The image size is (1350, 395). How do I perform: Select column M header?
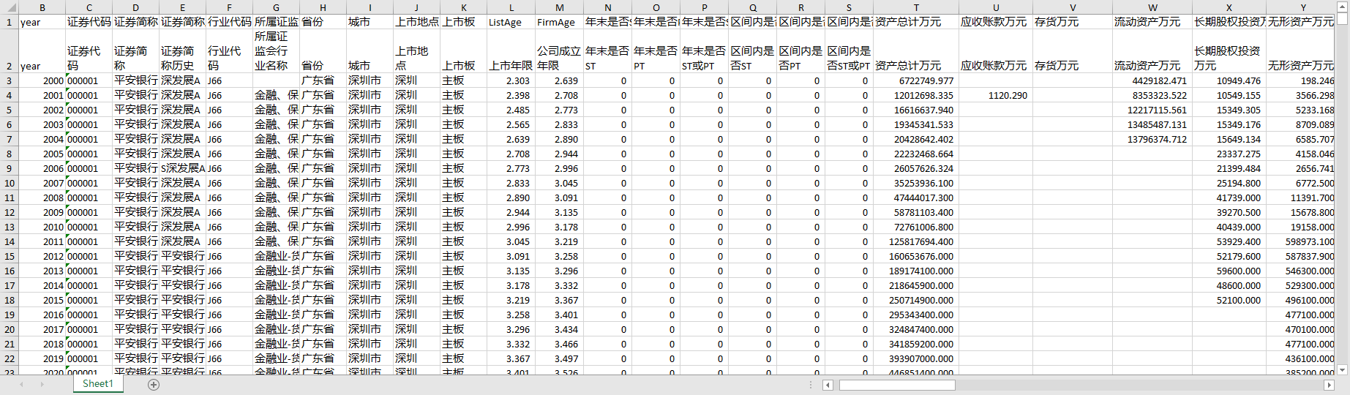559,7
